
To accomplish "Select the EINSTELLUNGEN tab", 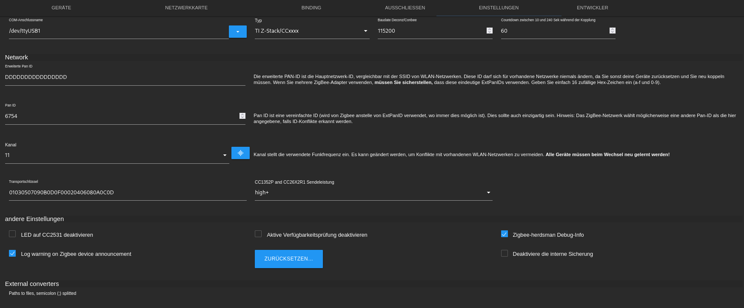I will (x=499, y=8).
